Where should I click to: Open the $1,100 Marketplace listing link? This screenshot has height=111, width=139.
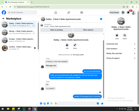(x=57, y=26)
